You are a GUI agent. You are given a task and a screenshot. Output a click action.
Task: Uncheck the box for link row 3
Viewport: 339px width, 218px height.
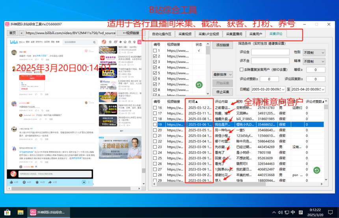[155, 62]
